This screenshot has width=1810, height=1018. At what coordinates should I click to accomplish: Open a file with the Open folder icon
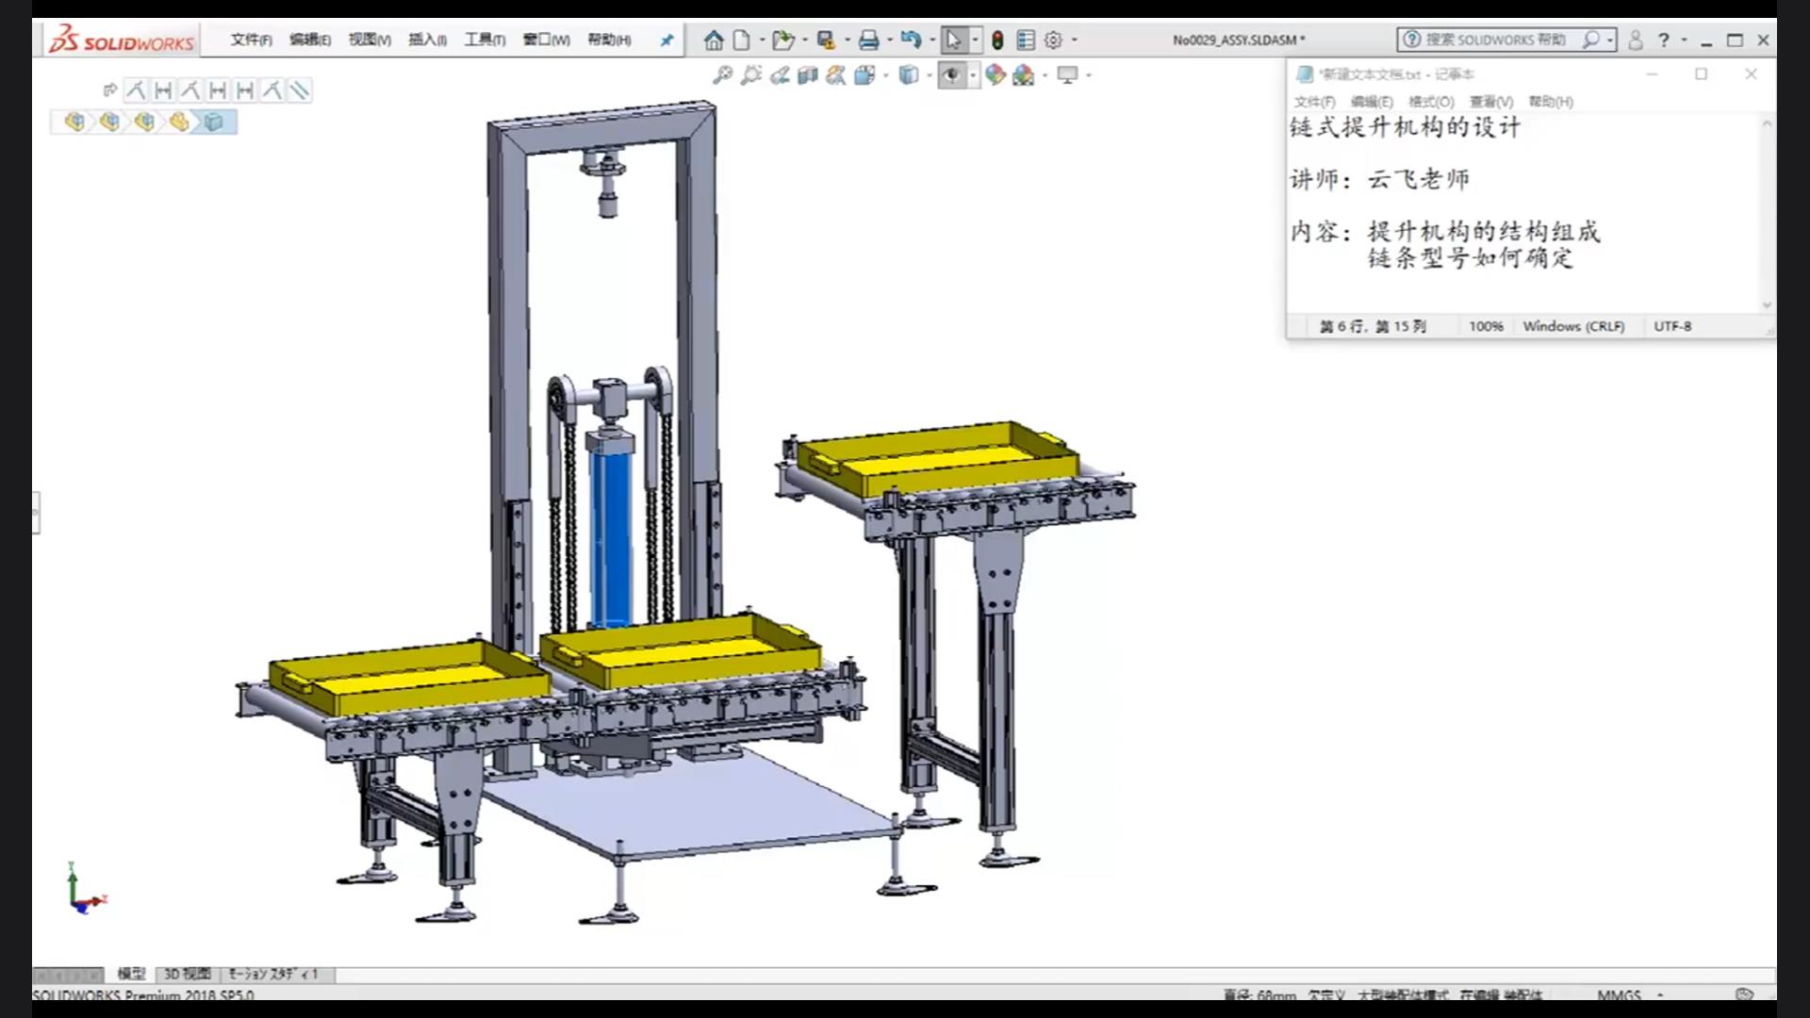782,40
